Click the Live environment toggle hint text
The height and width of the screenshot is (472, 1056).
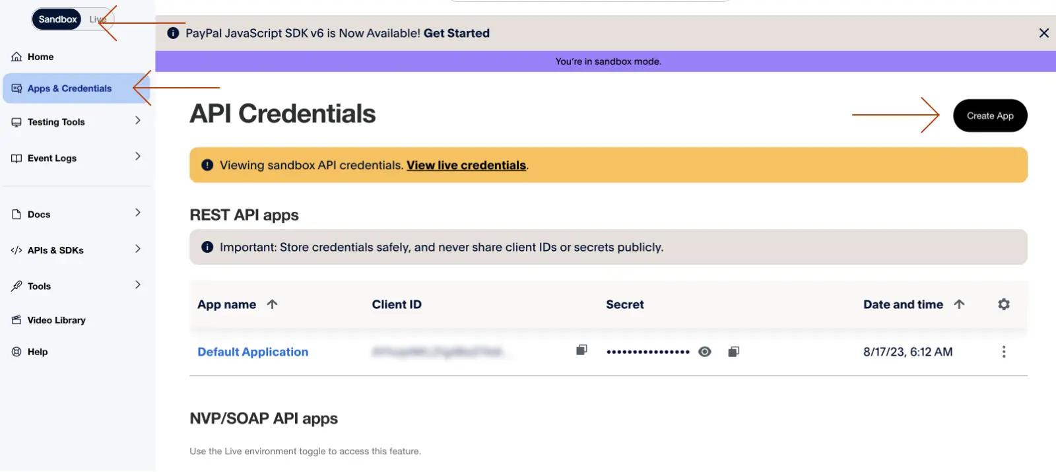coord(305,452)
